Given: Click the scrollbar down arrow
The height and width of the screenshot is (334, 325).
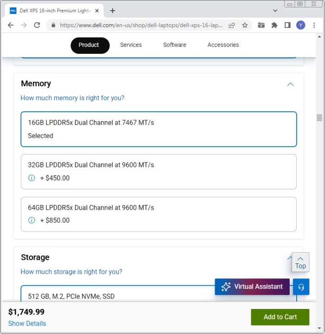Looking at the screenshot, I should [319, 328].
